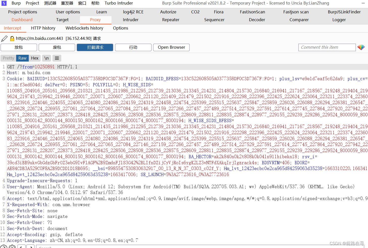The width and height of the screenshot is (368, 248).
Task: Select the Intercept sub-tab
Action: coord(12,28)
